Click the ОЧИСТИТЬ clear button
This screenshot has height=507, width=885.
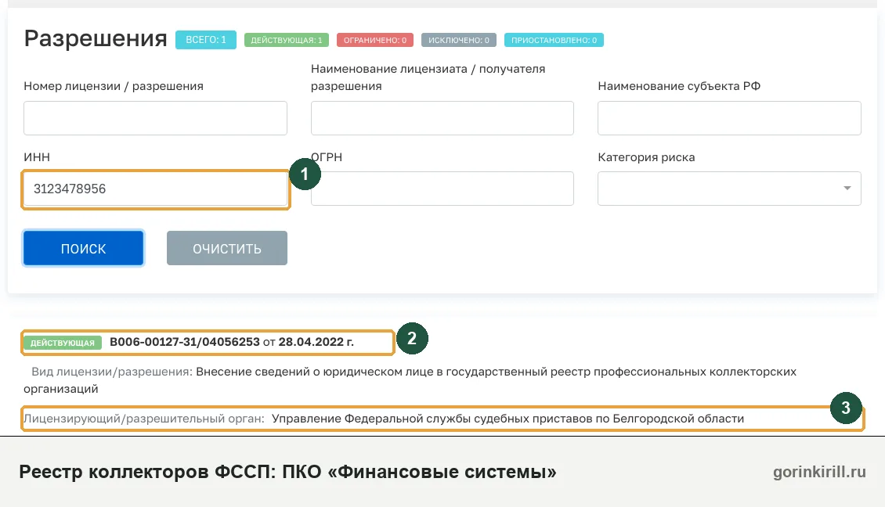point(227,248)
